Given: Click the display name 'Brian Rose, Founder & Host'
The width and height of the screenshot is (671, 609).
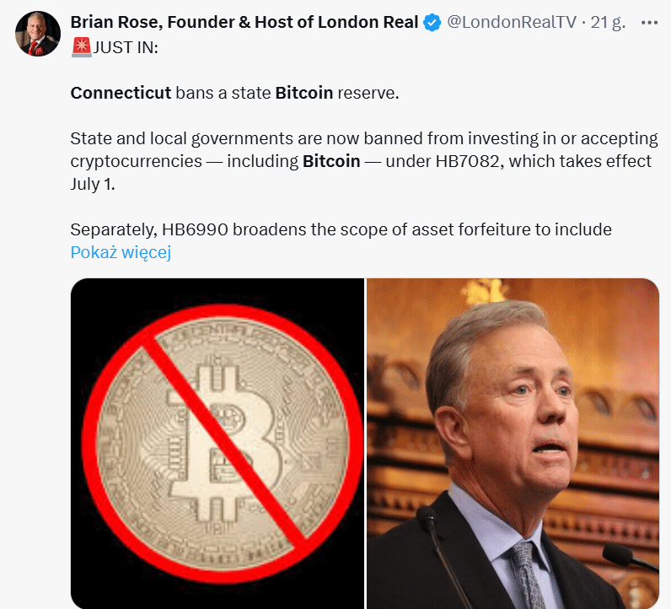Looking at the screenshot, I should (244, 23).
